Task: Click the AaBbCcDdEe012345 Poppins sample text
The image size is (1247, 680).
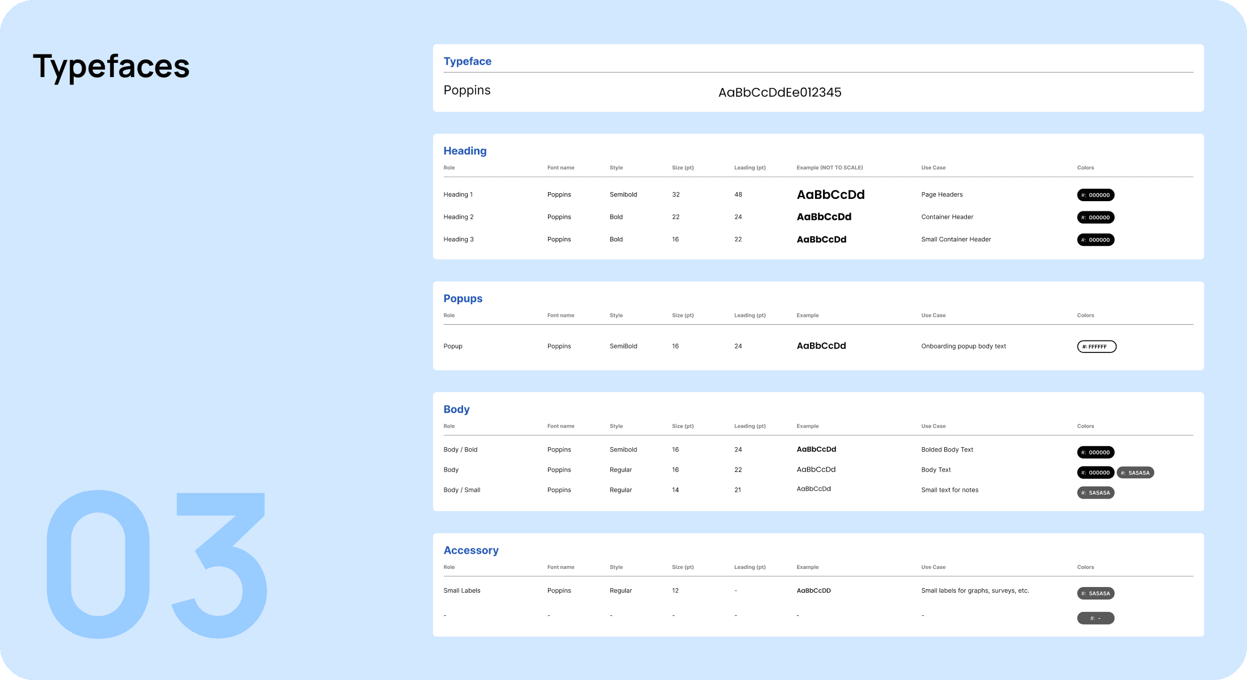Action: tap(779, 92)
